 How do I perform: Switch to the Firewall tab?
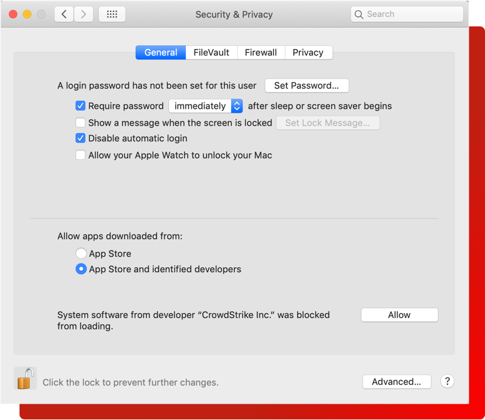pos(261,52)
